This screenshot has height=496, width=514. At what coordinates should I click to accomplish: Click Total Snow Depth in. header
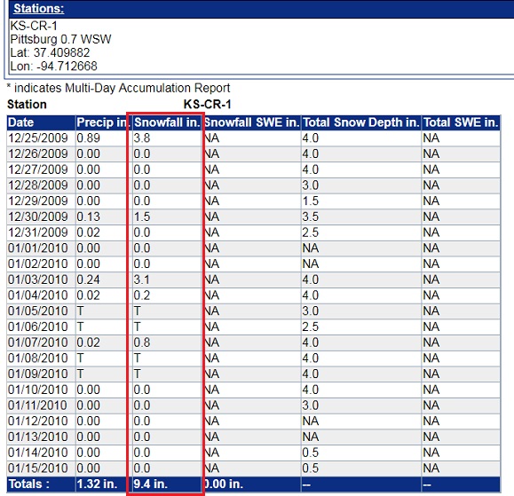pos(361,122)
